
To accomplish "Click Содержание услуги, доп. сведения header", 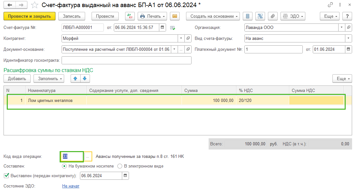I will click(134, 91).
